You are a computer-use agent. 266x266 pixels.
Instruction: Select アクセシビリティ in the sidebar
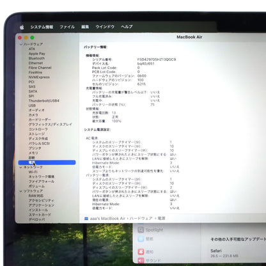pos(42,200)
